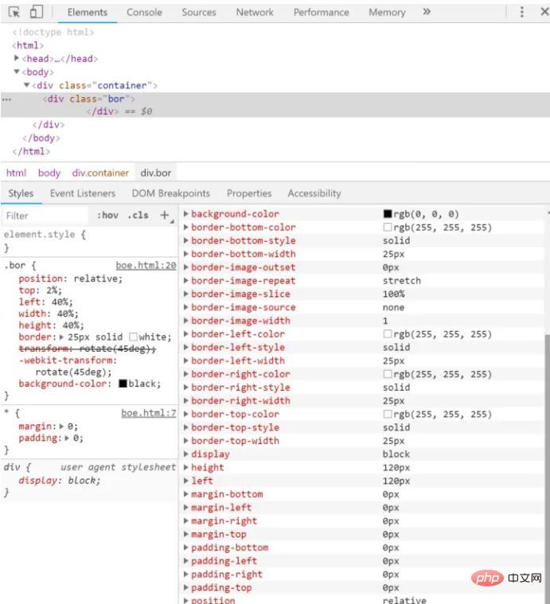Toggle the device toolbar icon
Image resolution: width=550 pixels, height=604 pixels.
click(x=36, y=12)
